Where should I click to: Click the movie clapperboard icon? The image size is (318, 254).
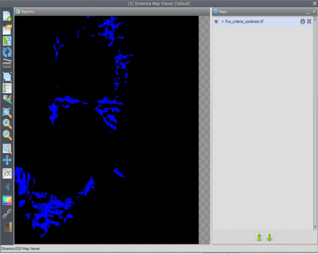coord(7,63)
